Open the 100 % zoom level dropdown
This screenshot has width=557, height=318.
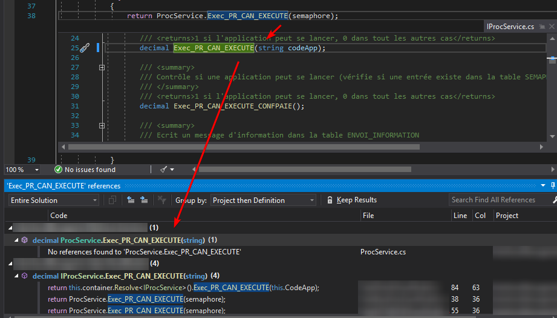[36, 170]
